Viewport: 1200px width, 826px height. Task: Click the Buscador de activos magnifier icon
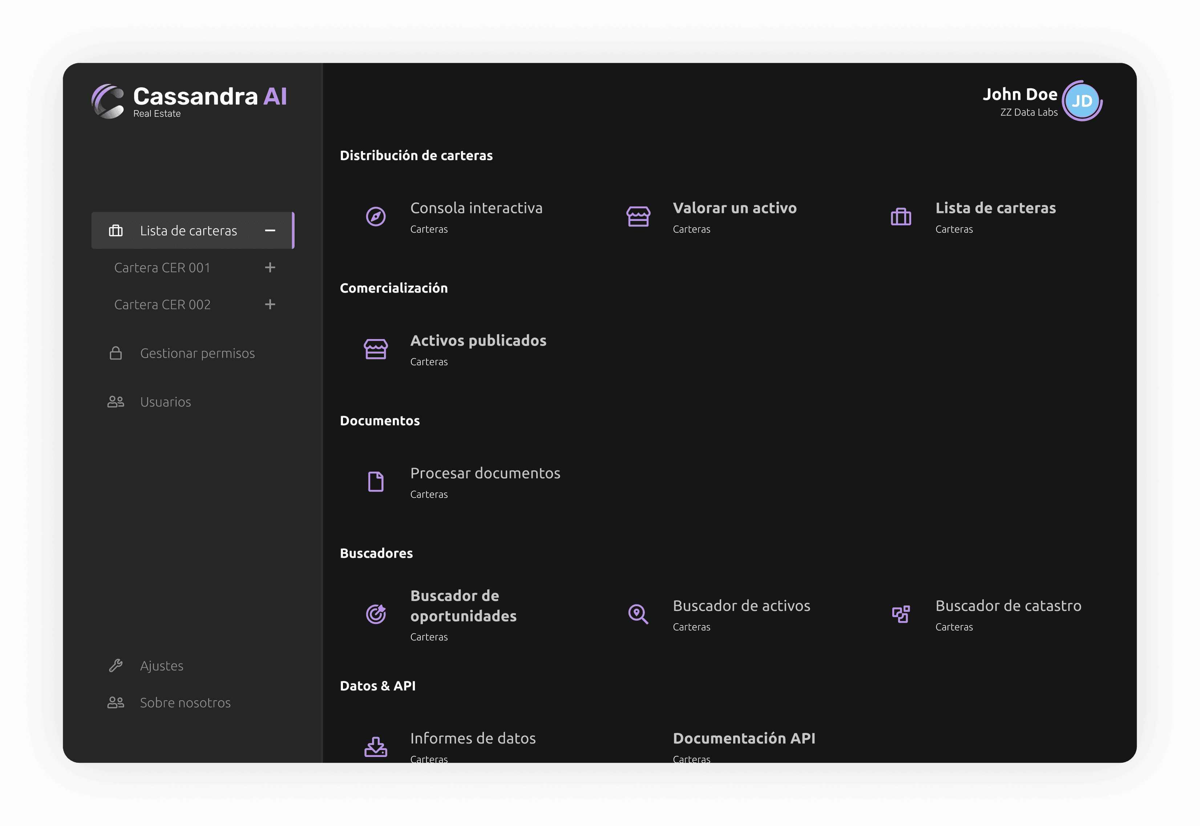tap(638, 614)
